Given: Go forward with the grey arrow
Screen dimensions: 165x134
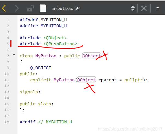Looking at the screenshot, I should click(x=17, y=8).
